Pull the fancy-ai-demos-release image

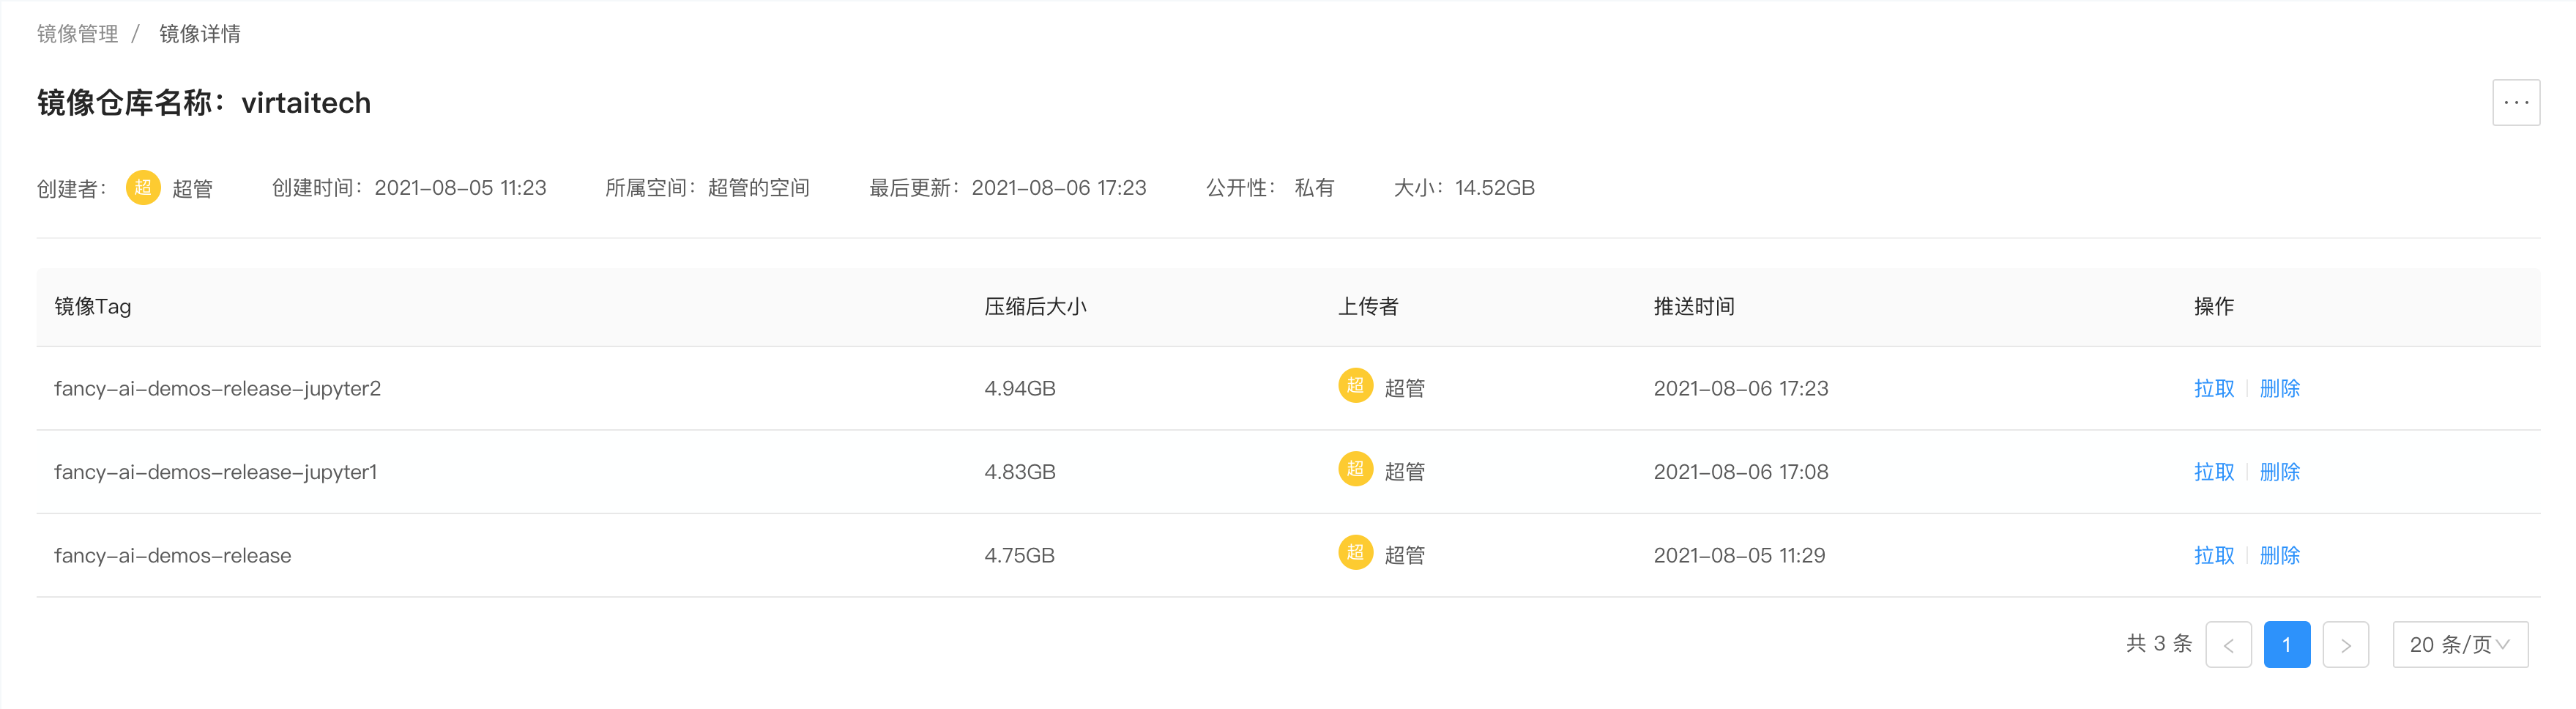[x=2213, y=555]
